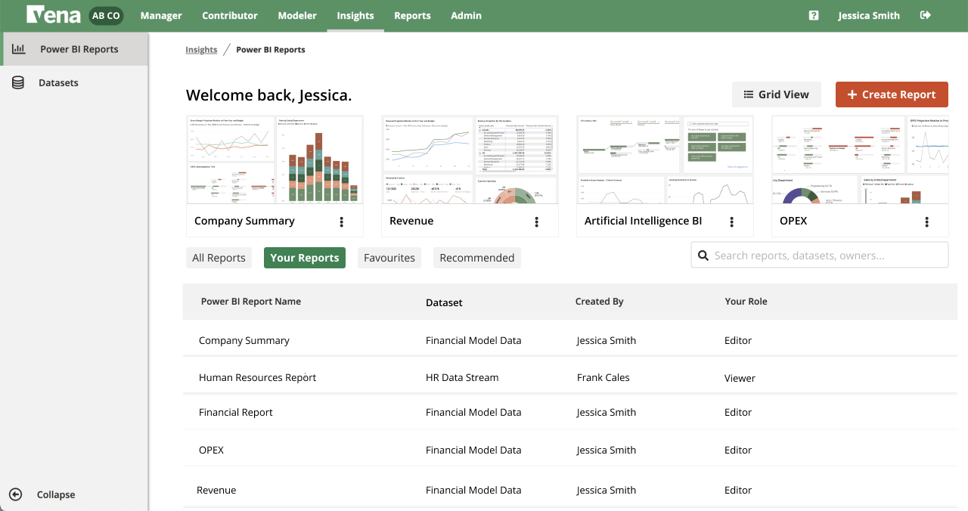Click the Insights breadcrumb link
This screenshot has width=968, height=511.
click(x=201, y=50)
